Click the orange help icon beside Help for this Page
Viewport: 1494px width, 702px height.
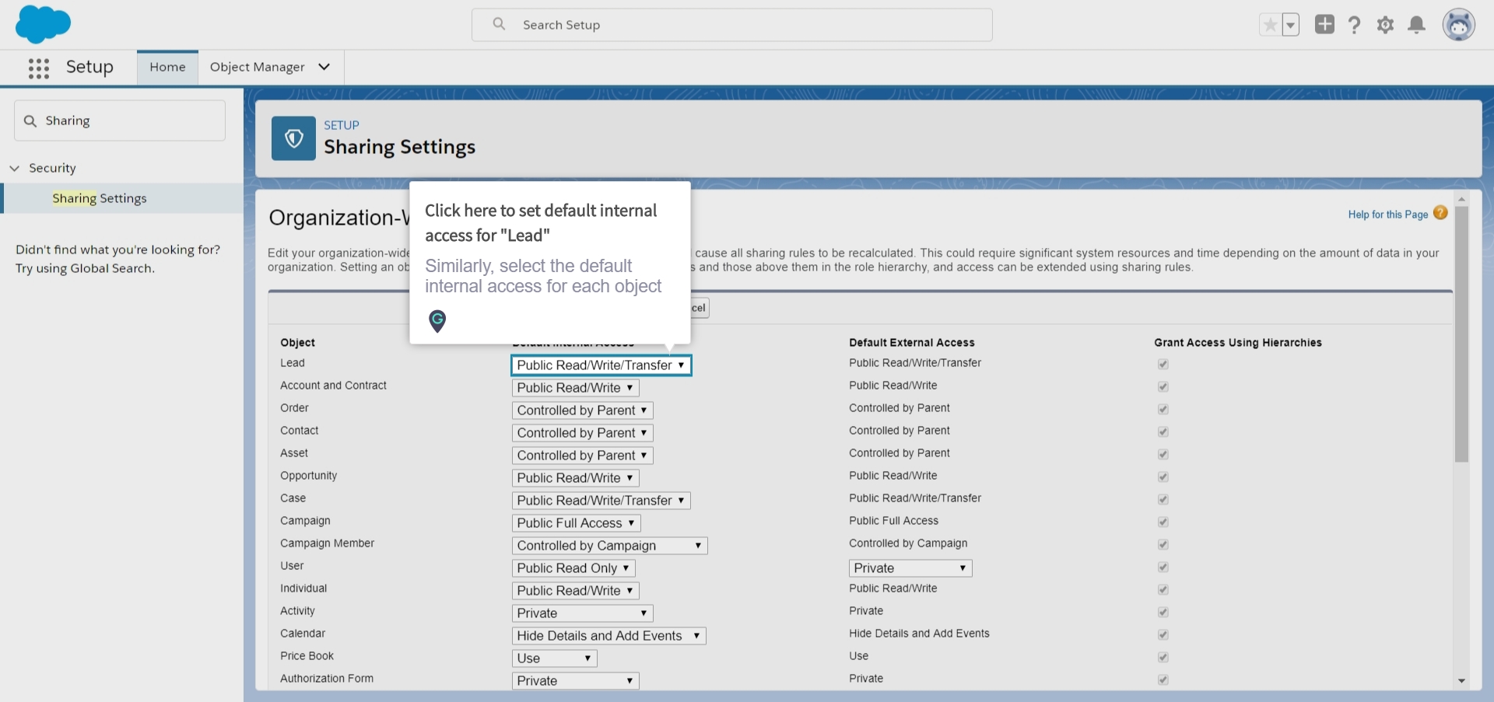tap(1440, 213)
